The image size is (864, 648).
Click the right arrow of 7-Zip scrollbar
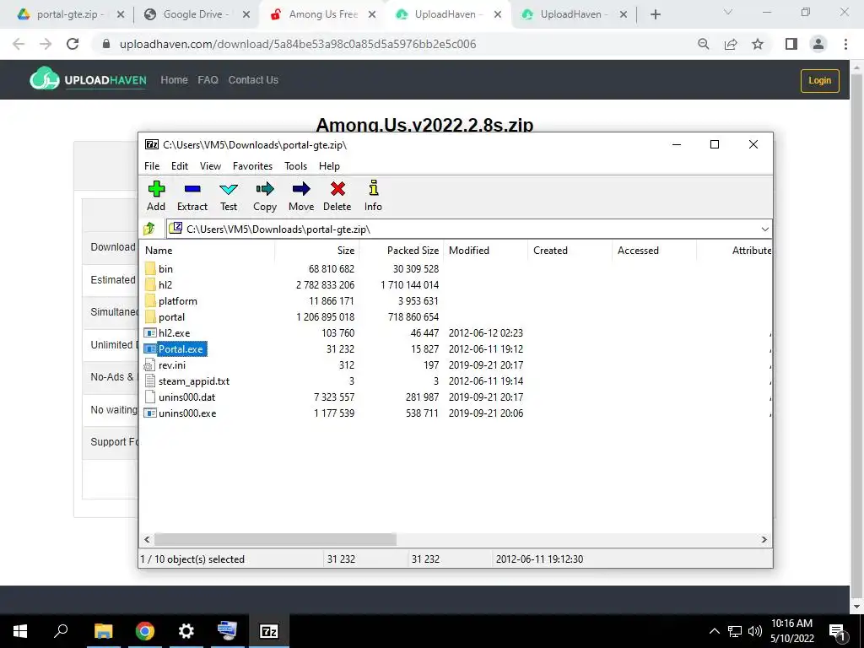(x=764, y=539)
